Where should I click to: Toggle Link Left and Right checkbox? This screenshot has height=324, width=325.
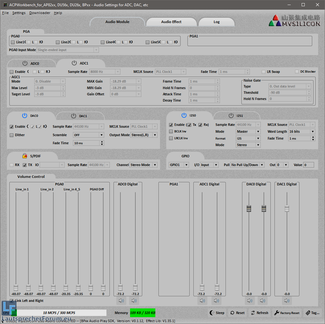[x=12, y=301]
